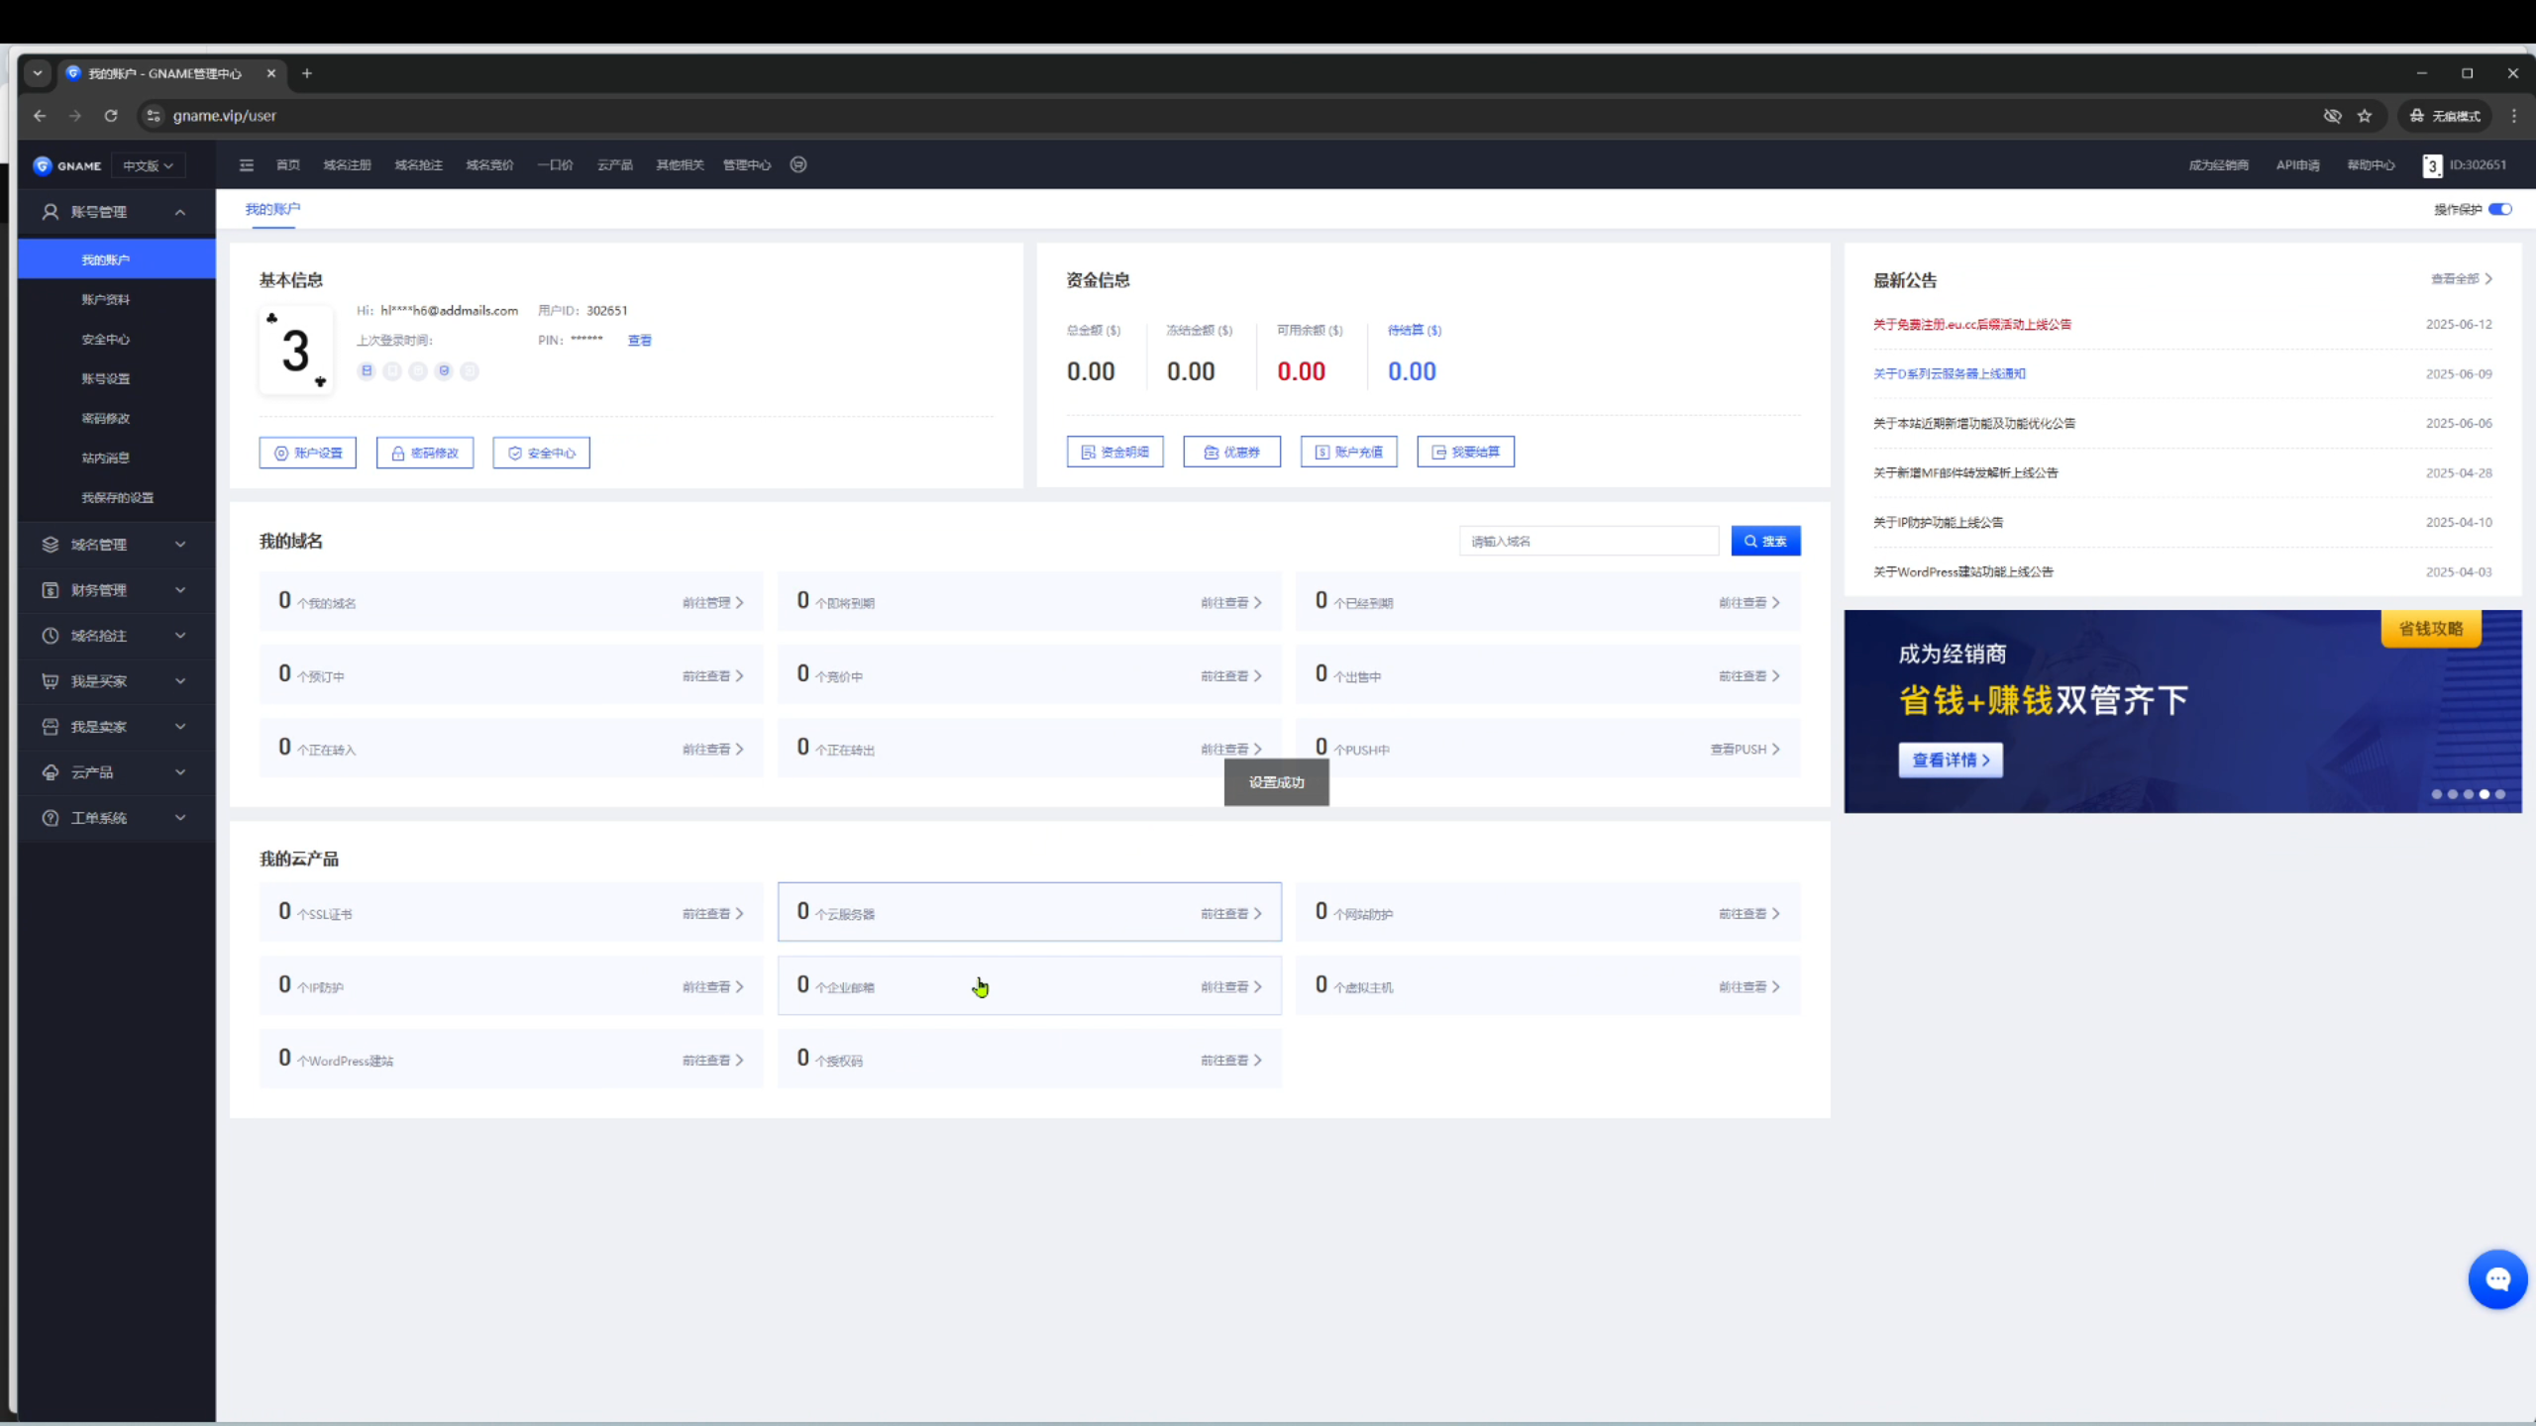Collapse the 账号管理 section chevron

click(x=180, y=212)
